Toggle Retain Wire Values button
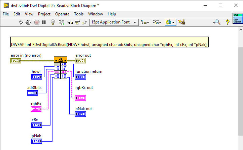The width and height of the screenshot is (243, 150). click(61, 22)
